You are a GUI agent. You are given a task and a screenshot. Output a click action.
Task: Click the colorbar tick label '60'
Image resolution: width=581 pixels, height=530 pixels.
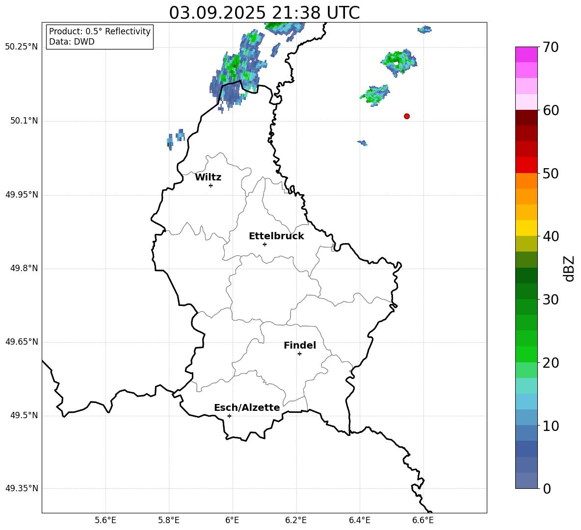pos(551,110)
